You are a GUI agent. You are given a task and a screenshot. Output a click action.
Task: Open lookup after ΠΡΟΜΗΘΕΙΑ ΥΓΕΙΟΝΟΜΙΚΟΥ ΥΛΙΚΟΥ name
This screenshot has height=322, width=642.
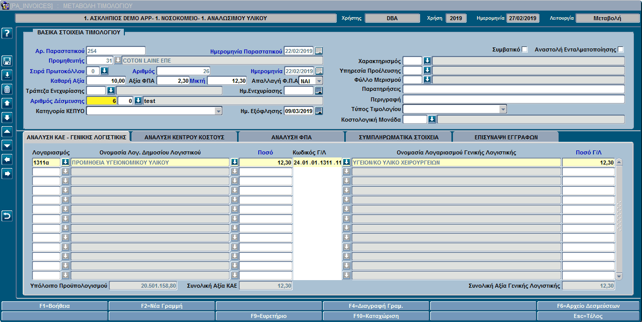point(234,163)
